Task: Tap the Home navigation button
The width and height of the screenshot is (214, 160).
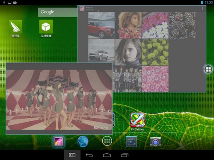Action: [x=107, y=155]
